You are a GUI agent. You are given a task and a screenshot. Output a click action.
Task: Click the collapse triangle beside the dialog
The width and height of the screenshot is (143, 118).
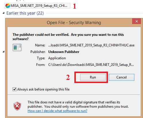tap(3, 52)
